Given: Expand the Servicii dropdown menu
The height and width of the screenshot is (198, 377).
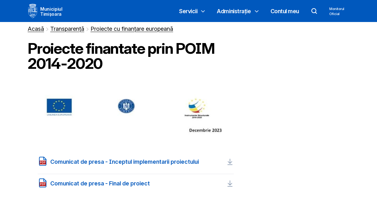Looking at the screenshot, I should click(x=192, y=11).
